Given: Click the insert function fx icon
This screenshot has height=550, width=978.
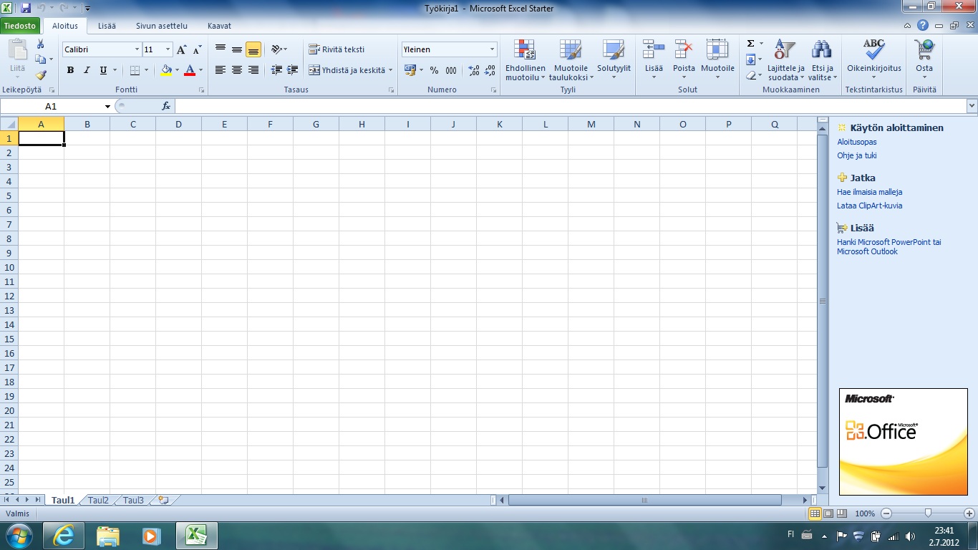Looking at the screenshot, I should [166, 106].
